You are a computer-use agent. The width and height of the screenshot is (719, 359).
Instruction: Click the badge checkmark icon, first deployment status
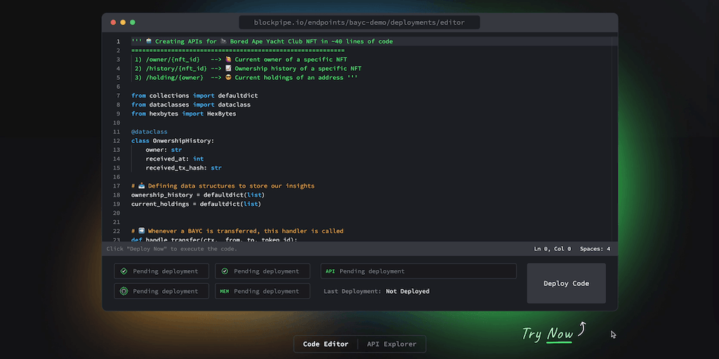124,271
